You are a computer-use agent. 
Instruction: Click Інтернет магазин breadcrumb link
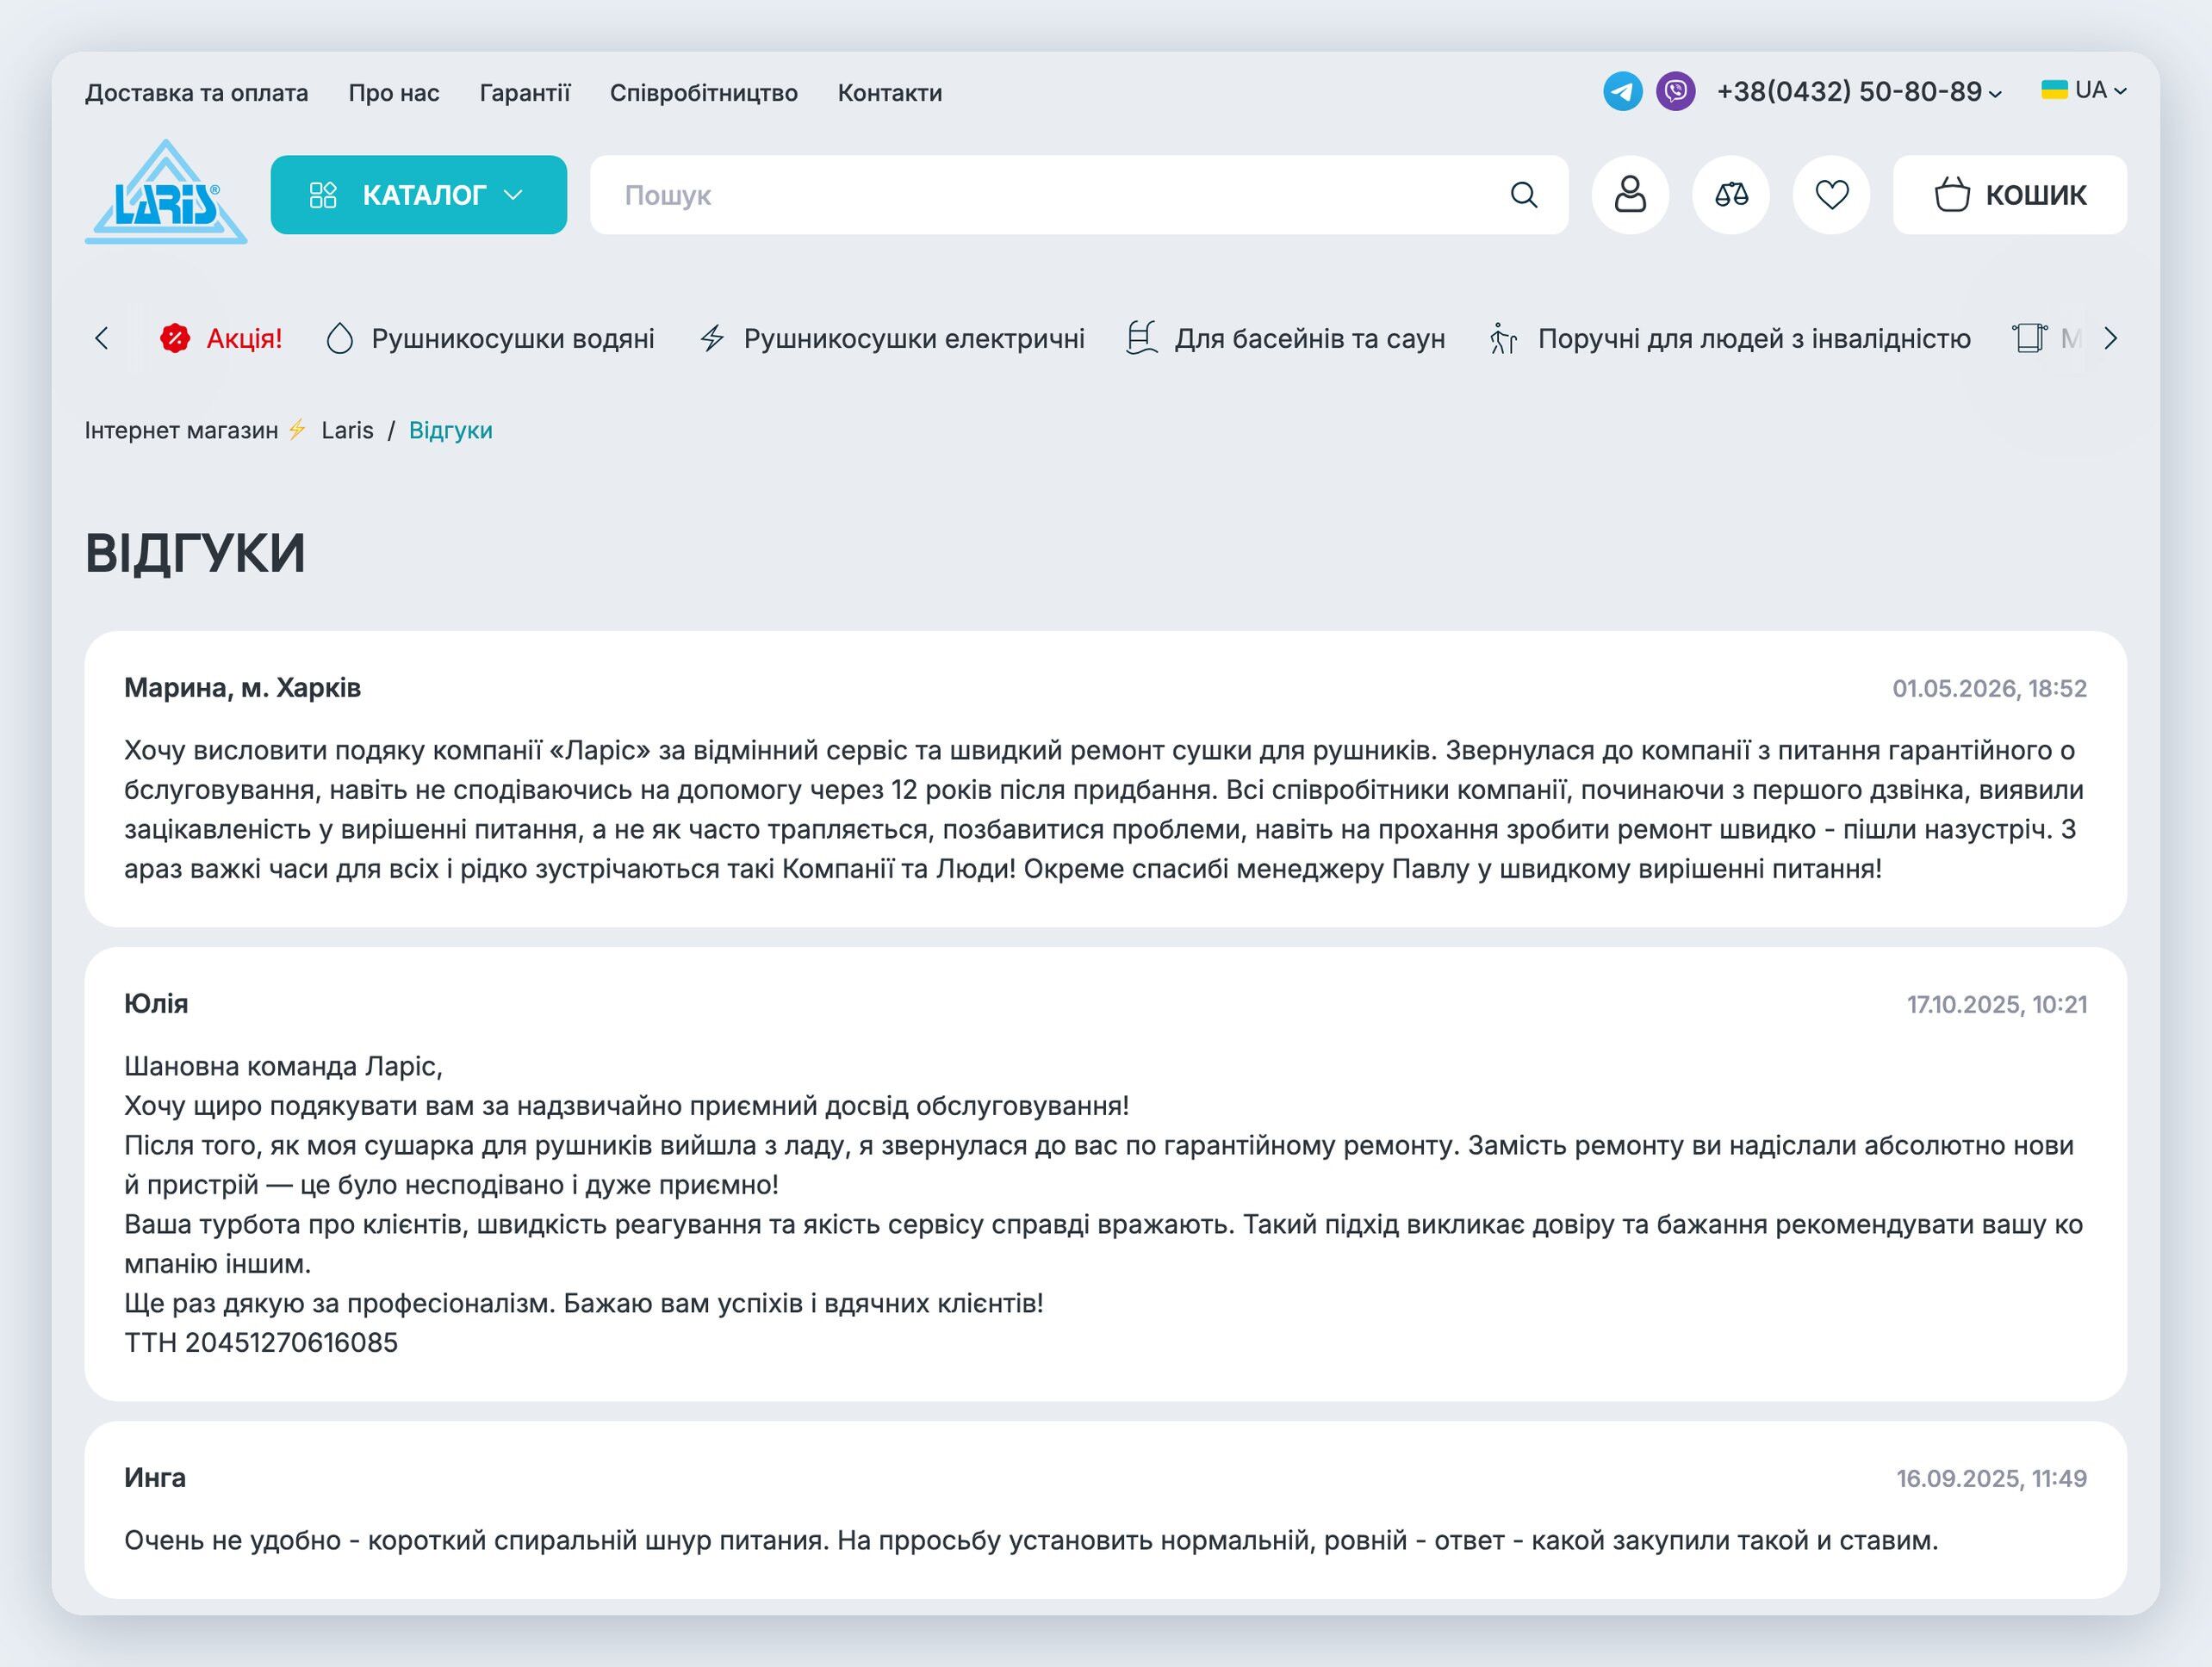pyautogui.click(x=229, y=431)
